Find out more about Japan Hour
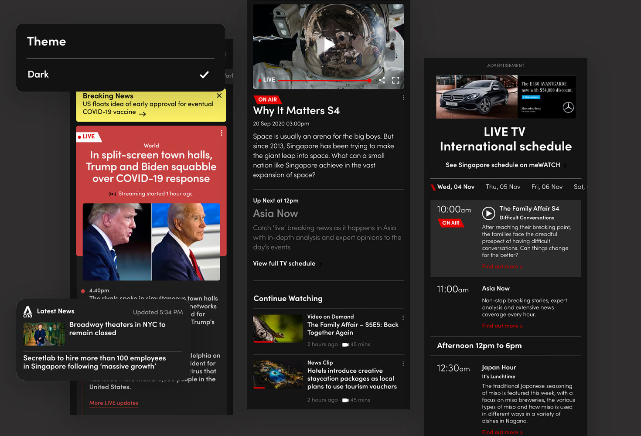The image size is (641, 436). tap(502, 432)
